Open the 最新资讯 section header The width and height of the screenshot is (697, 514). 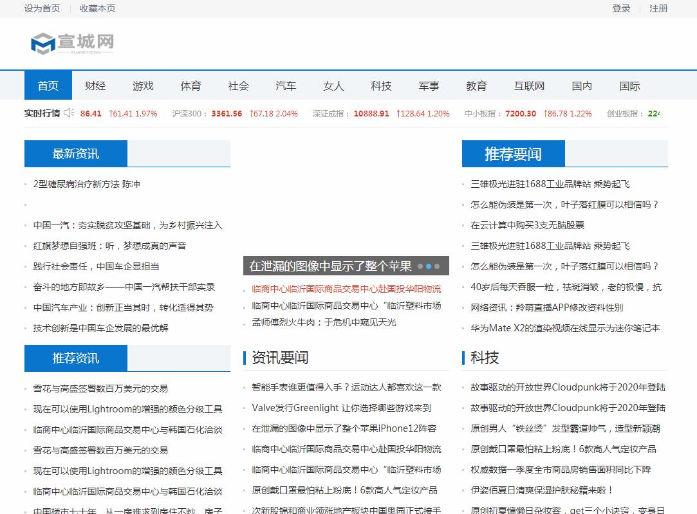point(76,153)
